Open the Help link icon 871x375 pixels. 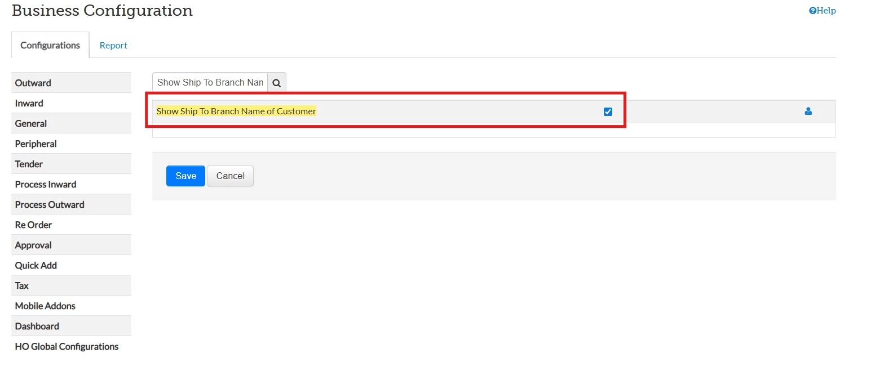coord(812,11)
